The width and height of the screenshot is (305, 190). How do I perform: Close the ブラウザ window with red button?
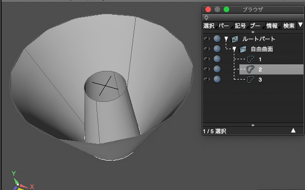tap(208, 9)
